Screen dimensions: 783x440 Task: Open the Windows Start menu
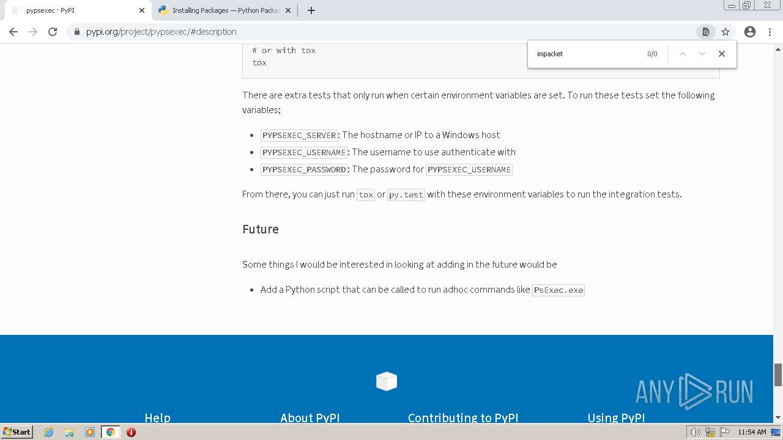click(17, 431)
